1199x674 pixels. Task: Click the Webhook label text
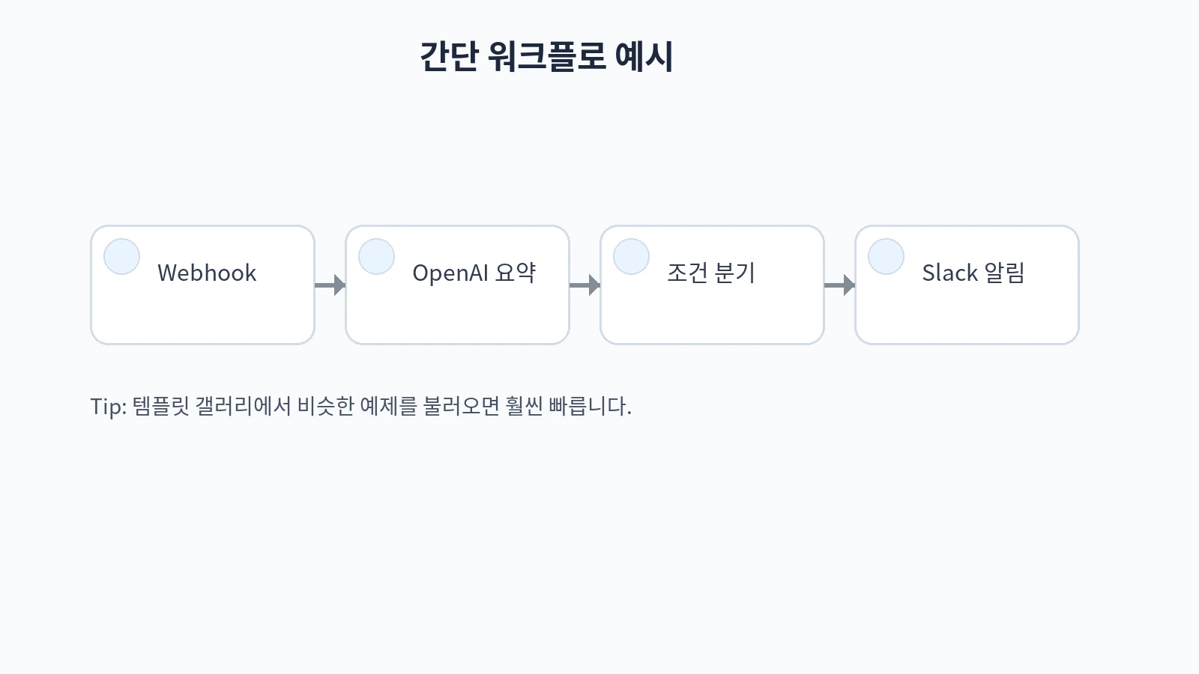click(207, 273)
